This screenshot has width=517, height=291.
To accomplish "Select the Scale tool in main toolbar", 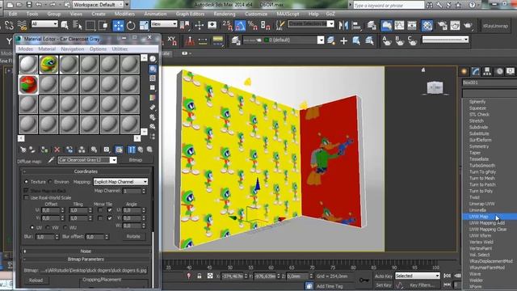I will click(144, 26).
